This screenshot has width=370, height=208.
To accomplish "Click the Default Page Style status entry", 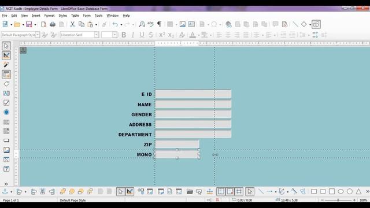I will click(73, 200).
